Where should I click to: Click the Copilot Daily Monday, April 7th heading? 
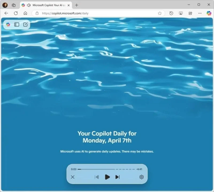point(107,137)
